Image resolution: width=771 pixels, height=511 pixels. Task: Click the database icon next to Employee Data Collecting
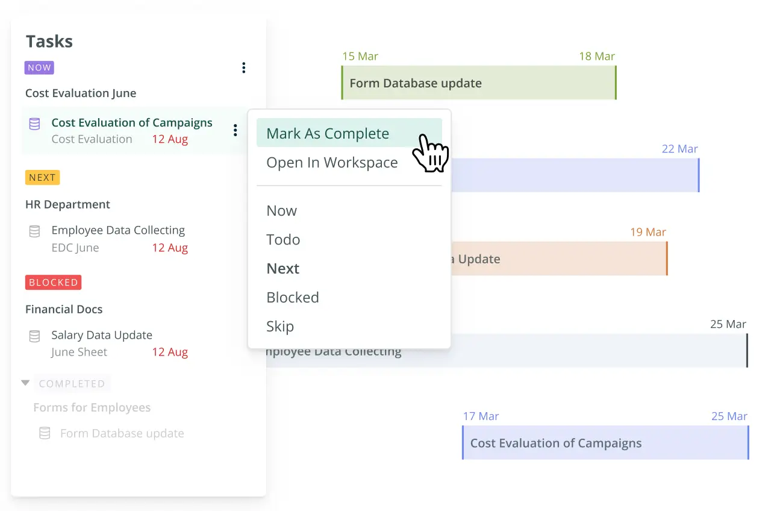point(35,231)
